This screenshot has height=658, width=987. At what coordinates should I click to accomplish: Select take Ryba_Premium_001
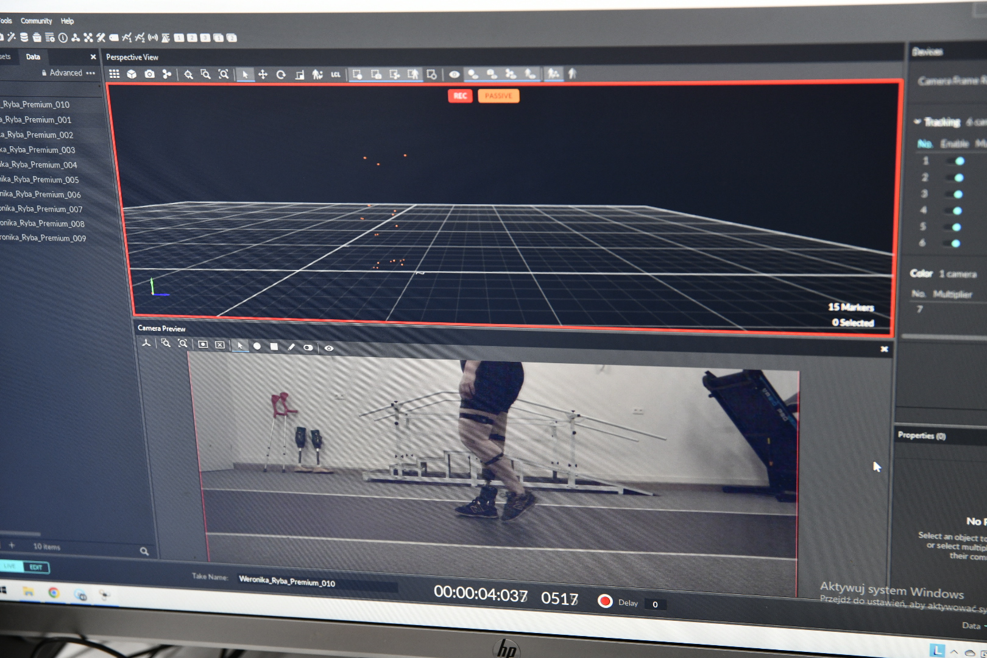[x=35, y=120]
